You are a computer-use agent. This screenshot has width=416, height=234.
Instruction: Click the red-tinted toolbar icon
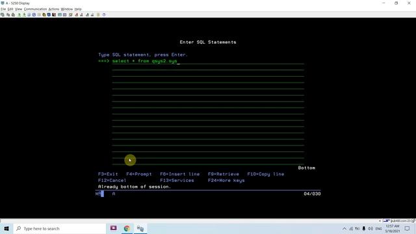pos(77,14)
